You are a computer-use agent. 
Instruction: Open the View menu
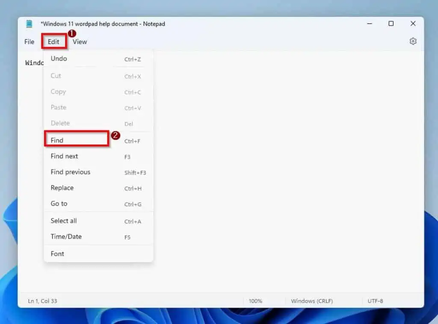coord(80,42)
